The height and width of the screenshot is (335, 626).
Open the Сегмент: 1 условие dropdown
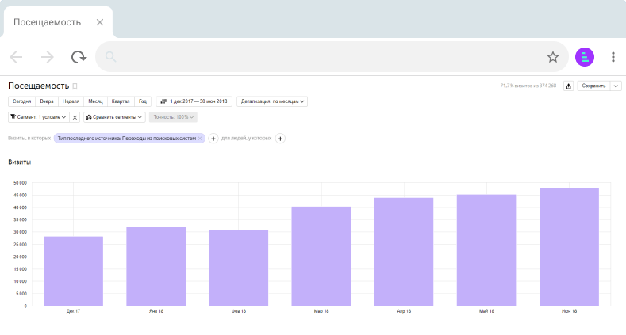point(39,117)
